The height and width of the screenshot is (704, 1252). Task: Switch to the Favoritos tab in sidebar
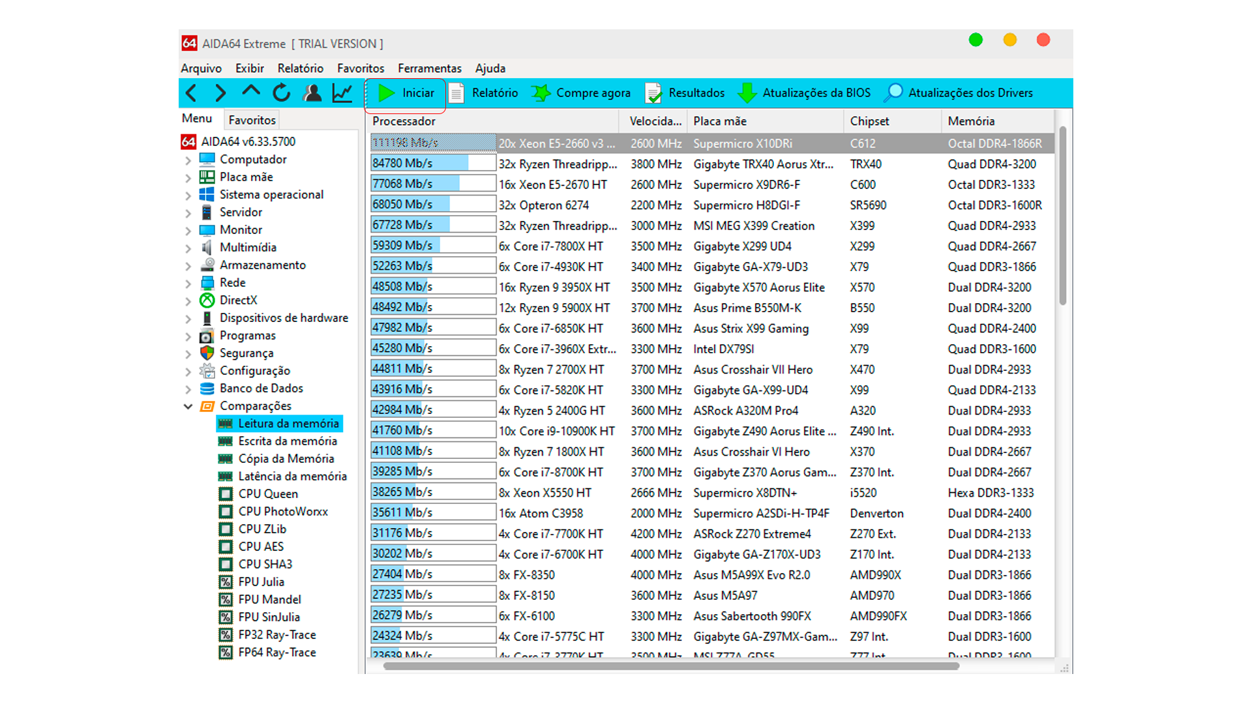[x=252, y=120]
